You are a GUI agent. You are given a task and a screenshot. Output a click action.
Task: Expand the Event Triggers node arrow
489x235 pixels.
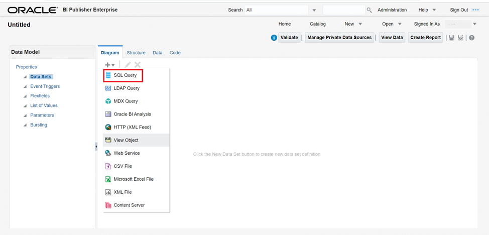(x=25, y=87)
